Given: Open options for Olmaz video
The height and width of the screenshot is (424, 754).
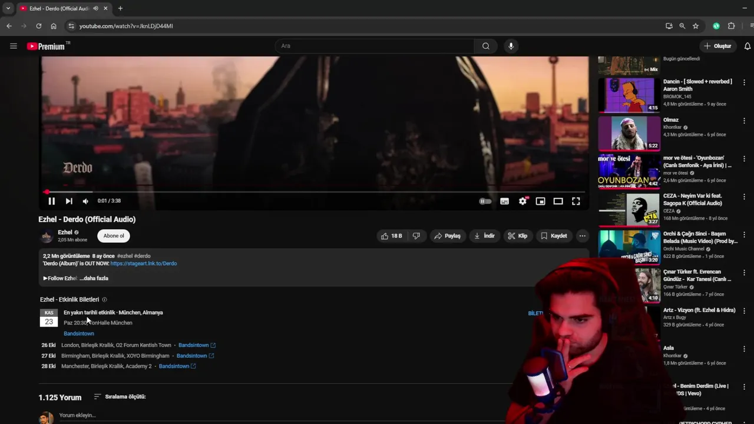Looking at the screenshot, I should click(744, 120).
